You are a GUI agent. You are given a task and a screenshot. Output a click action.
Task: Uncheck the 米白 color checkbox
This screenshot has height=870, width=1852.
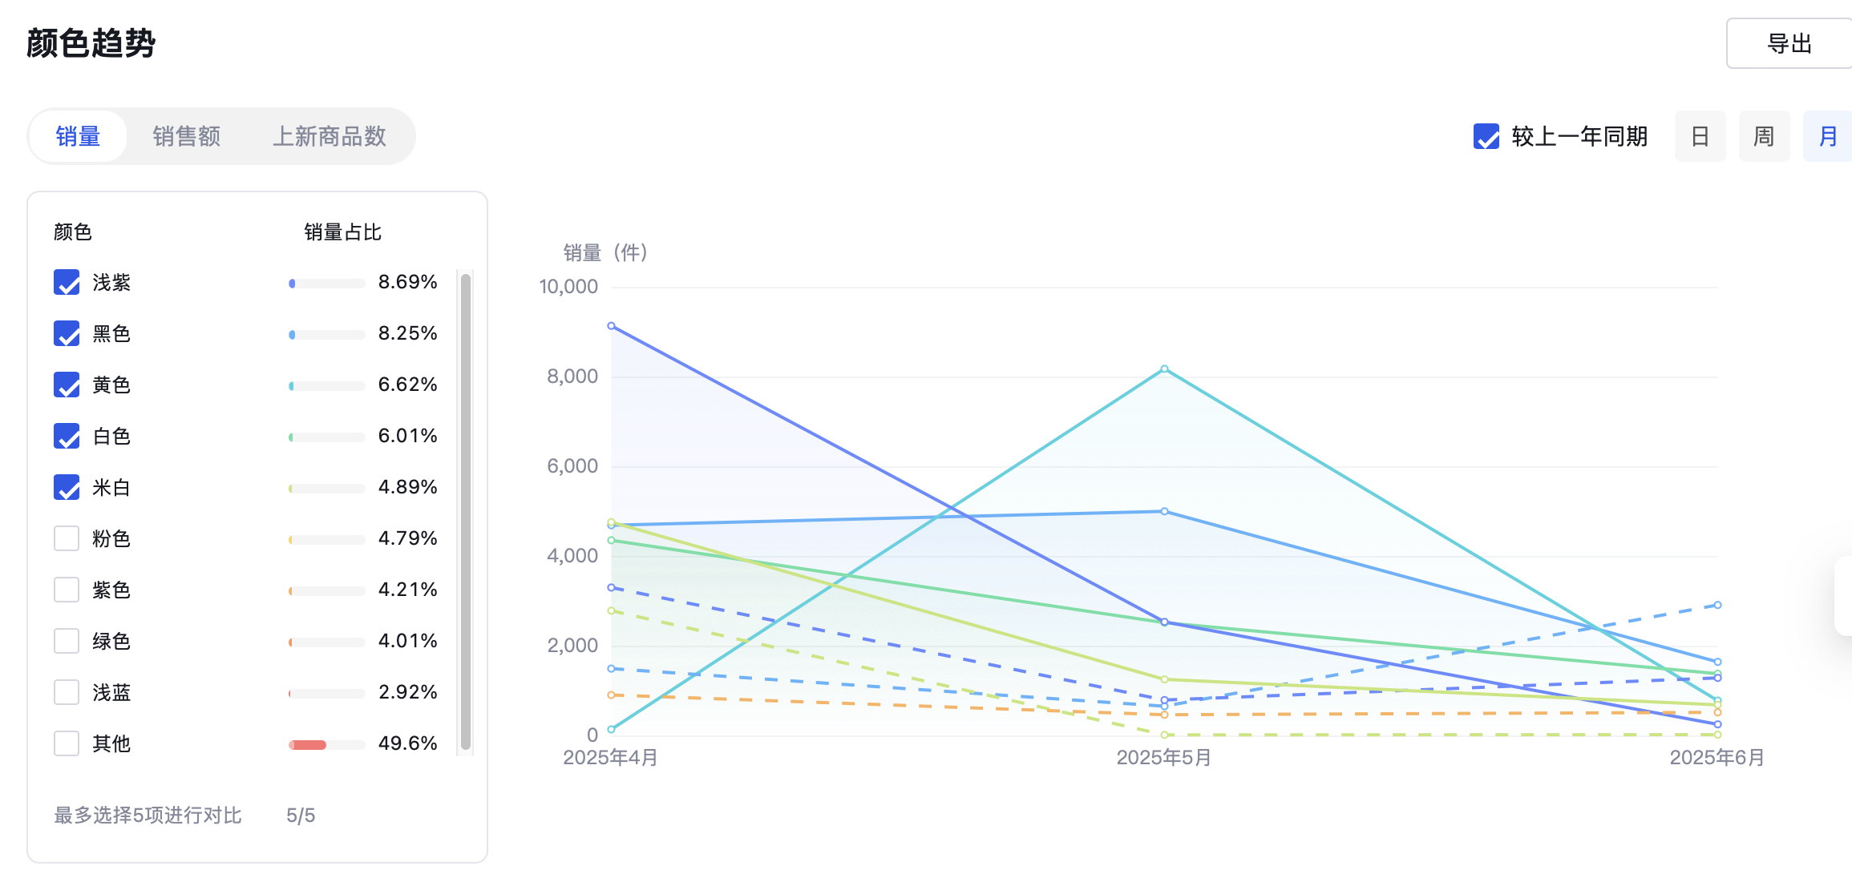pyautogui.click(x=67, y=487)
